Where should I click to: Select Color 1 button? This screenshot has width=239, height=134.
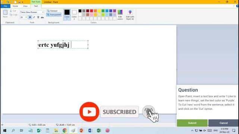67,15
